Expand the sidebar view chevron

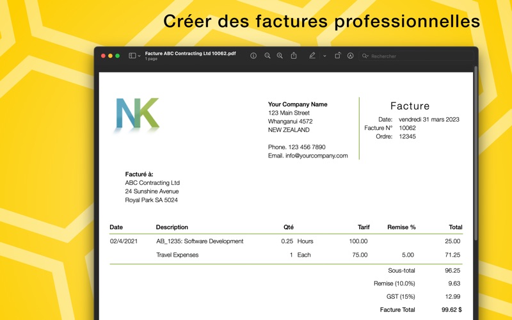[139, 56]
